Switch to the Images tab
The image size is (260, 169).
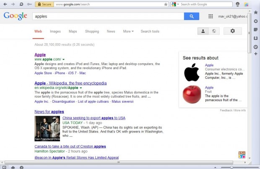click(55, 31)
